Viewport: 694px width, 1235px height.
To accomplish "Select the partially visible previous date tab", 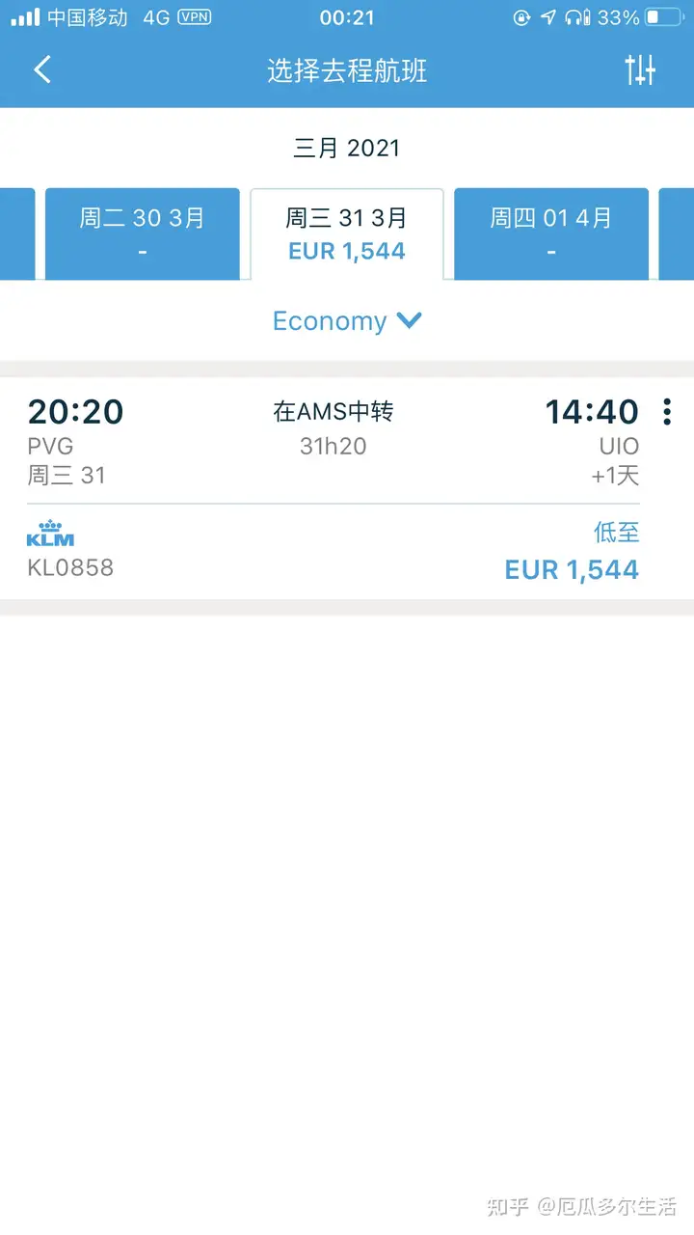I will 17,233.
